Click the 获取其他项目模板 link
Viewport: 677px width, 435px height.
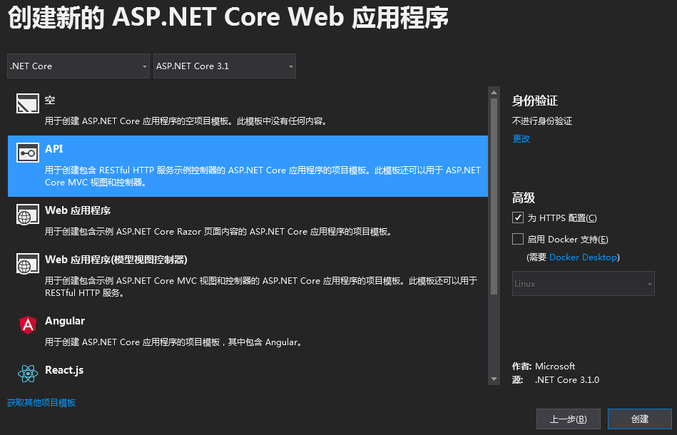pyautogui.click(x=41, y=402)
